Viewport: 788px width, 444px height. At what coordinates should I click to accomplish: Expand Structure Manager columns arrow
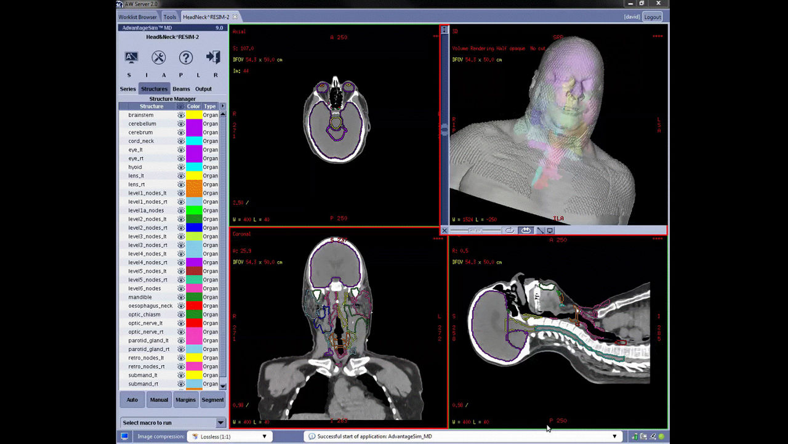(x=222, y=106)
